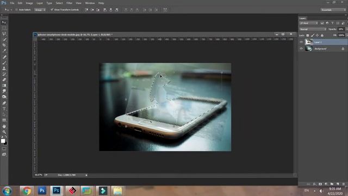
Task: Select the Hand tool
Action: pos(4,126)
